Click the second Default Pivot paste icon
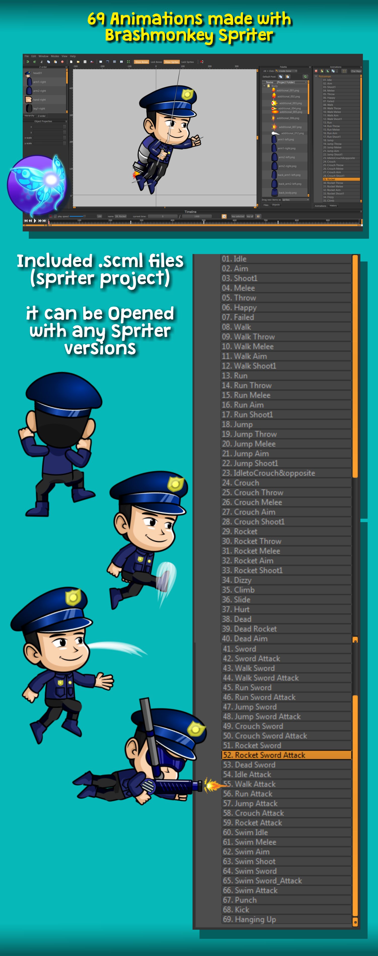The width and height of the screenshot is (378, 956). point(287,77)
